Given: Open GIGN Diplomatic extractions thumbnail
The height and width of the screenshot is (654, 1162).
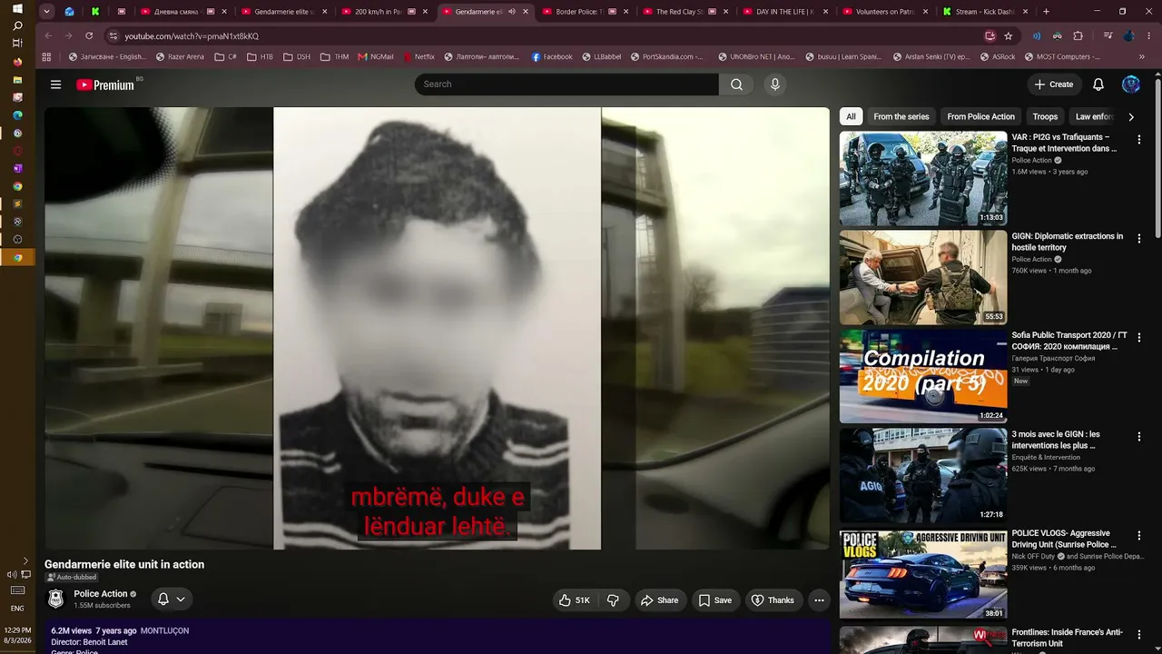Looking at the screenshot, I should click(x=923, y=278).
